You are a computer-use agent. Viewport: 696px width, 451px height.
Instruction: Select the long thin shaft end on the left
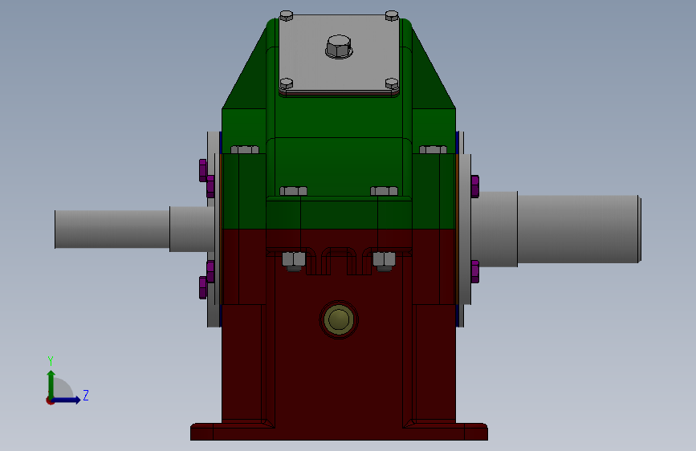pyautogui.click(x=112, y=229)
